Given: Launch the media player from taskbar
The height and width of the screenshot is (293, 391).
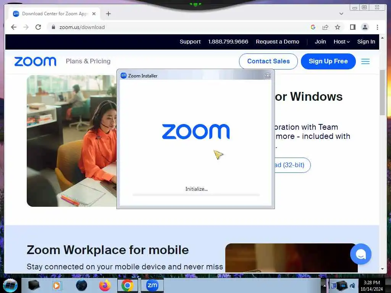Looking at the screenshot, I should point(57,285).
